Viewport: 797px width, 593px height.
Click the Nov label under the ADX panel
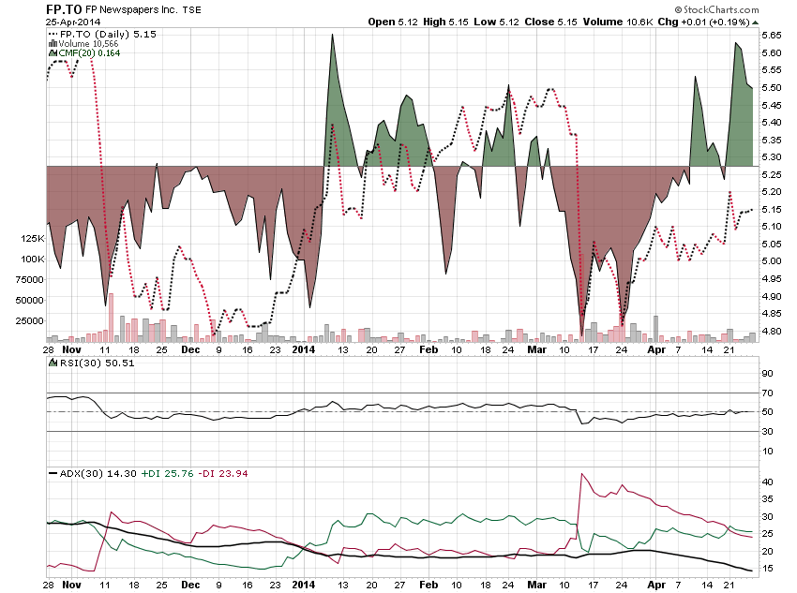coord(71,585)
